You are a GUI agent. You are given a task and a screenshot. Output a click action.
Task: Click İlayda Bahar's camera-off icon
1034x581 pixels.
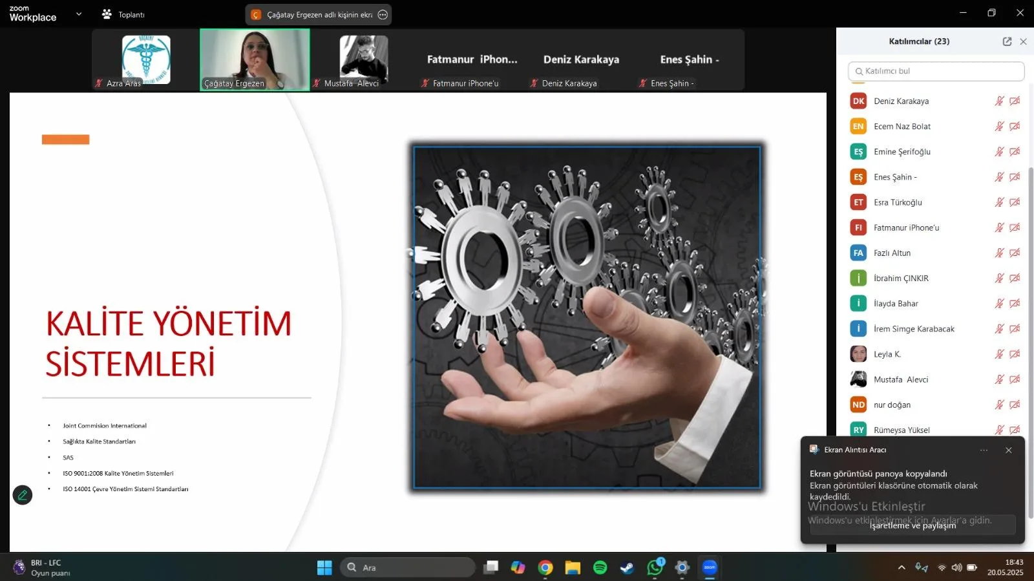(1015, 303)
